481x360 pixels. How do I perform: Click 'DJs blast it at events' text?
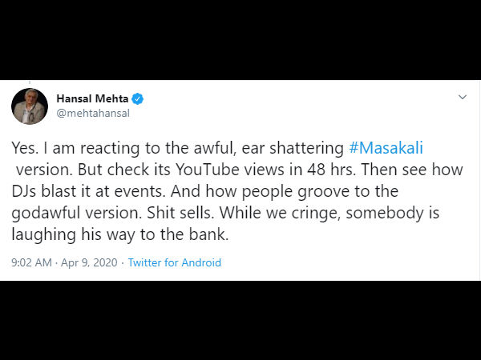[x=89, y=191]
